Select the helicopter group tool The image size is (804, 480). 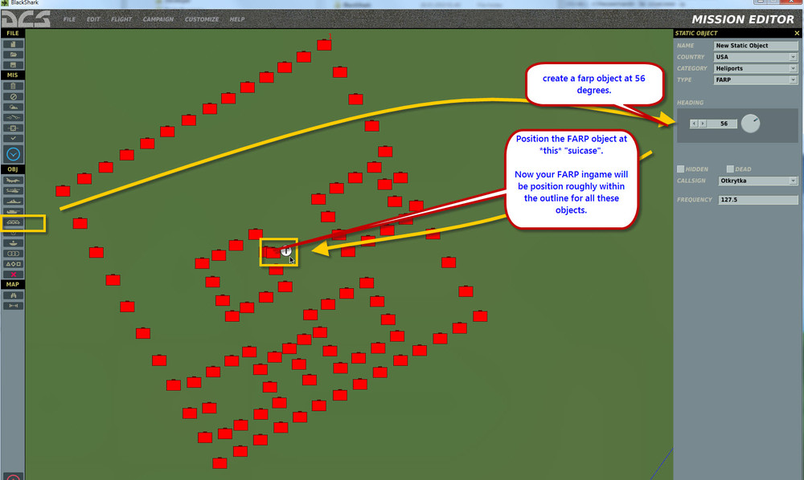point(13,191)
